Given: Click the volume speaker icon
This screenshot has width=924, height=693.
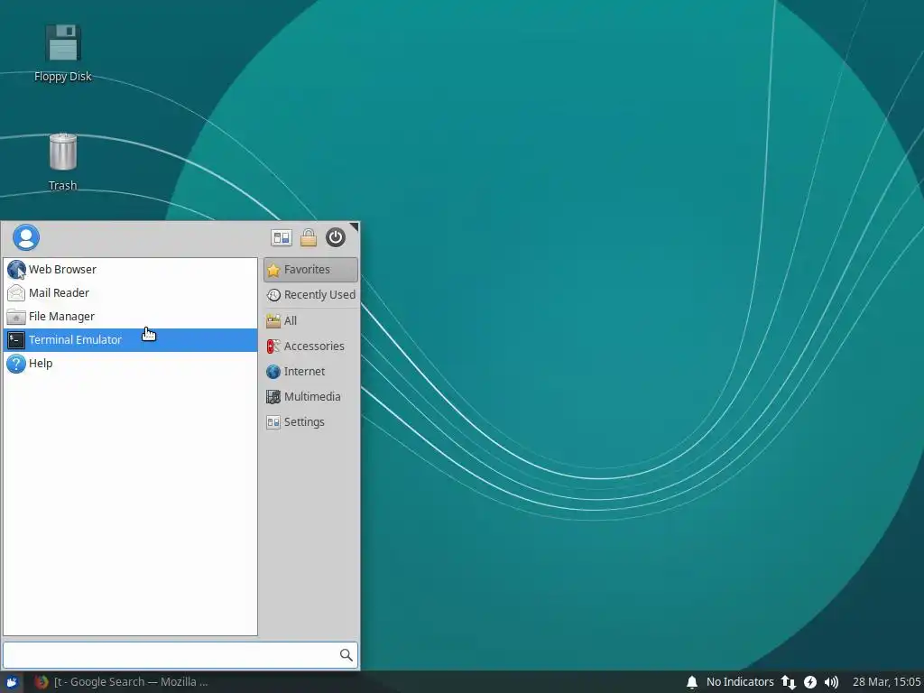Looking at the screenshot, I should (831, 682).
